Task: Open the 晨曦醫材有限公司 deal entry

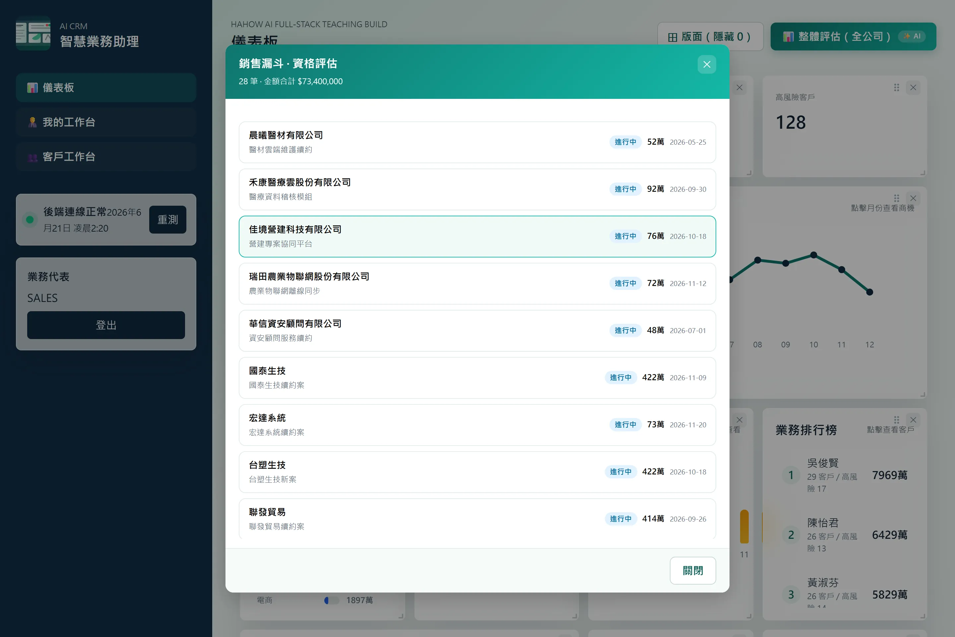Action: point(477,142)
